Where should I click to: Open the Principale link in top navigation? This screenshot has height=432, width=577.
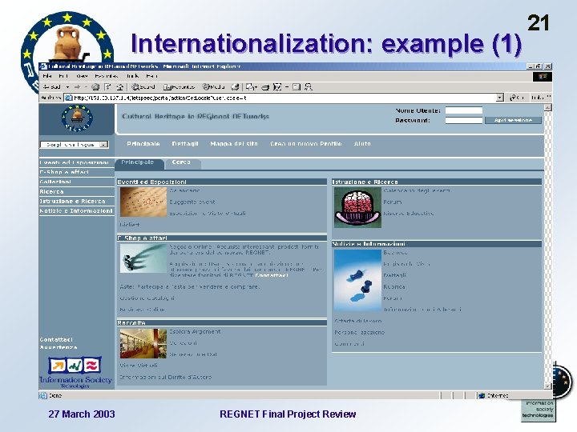[143, 144]
